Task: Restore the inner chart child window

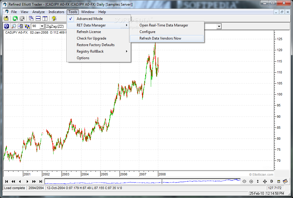Action: [282, 12]
